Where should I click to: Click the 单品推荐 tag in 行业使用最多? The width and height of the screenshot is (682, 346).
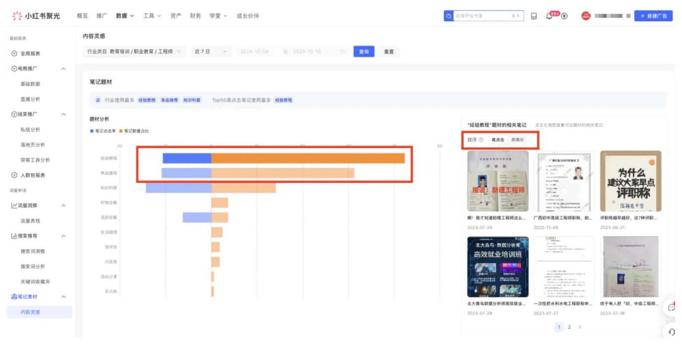pyautogui.click(x=169, y=100)
